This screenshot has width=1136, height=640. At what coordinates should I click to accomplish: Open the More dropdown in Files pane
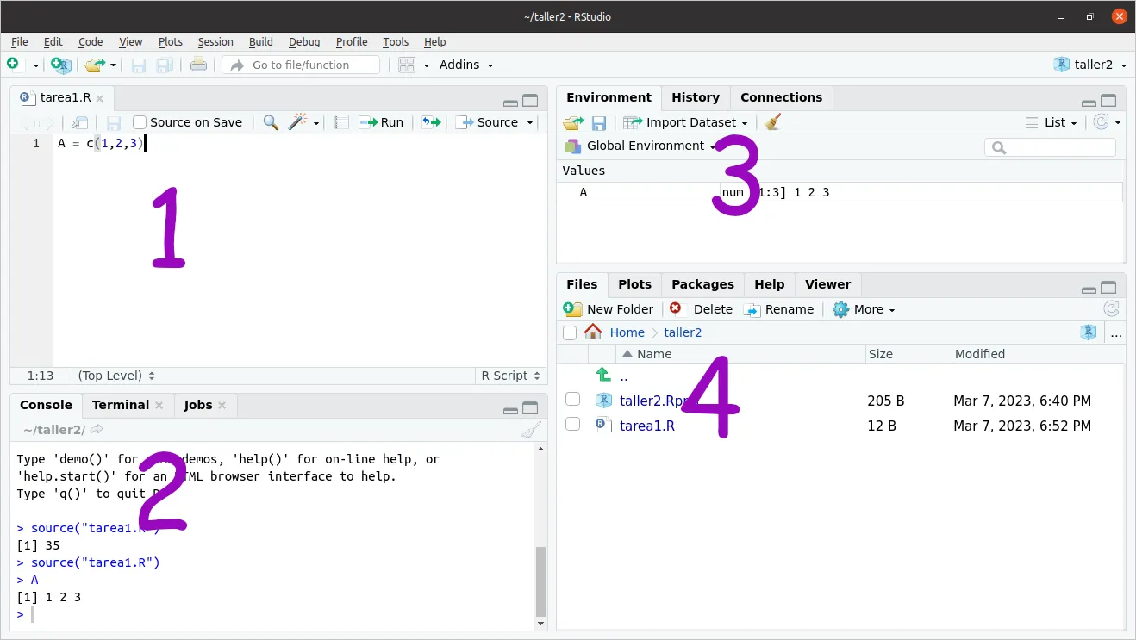coord(864,309)
